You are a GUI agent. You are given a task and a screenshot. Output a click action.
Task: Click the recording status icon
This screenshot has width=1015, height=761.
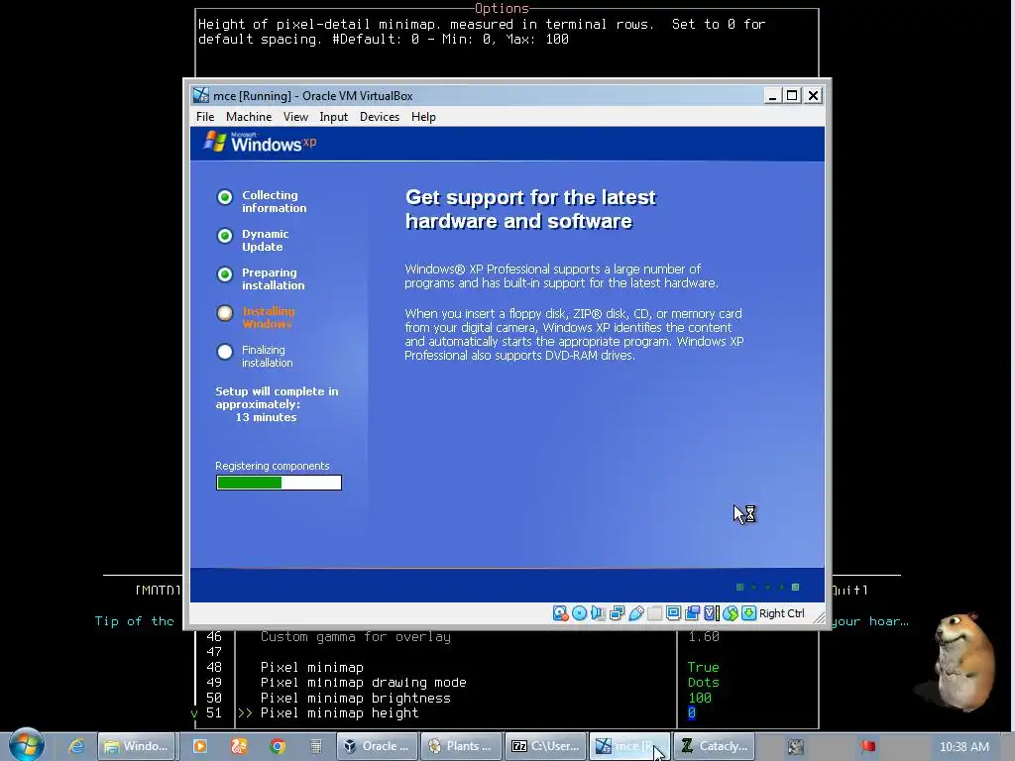[693, 613]
